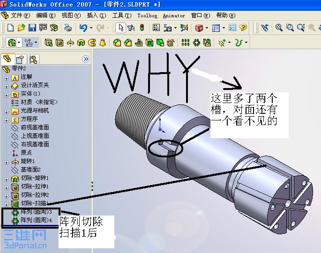Expand the 切除-旋转1 feature node
This screenshot has height=253, width=321.
6,179
